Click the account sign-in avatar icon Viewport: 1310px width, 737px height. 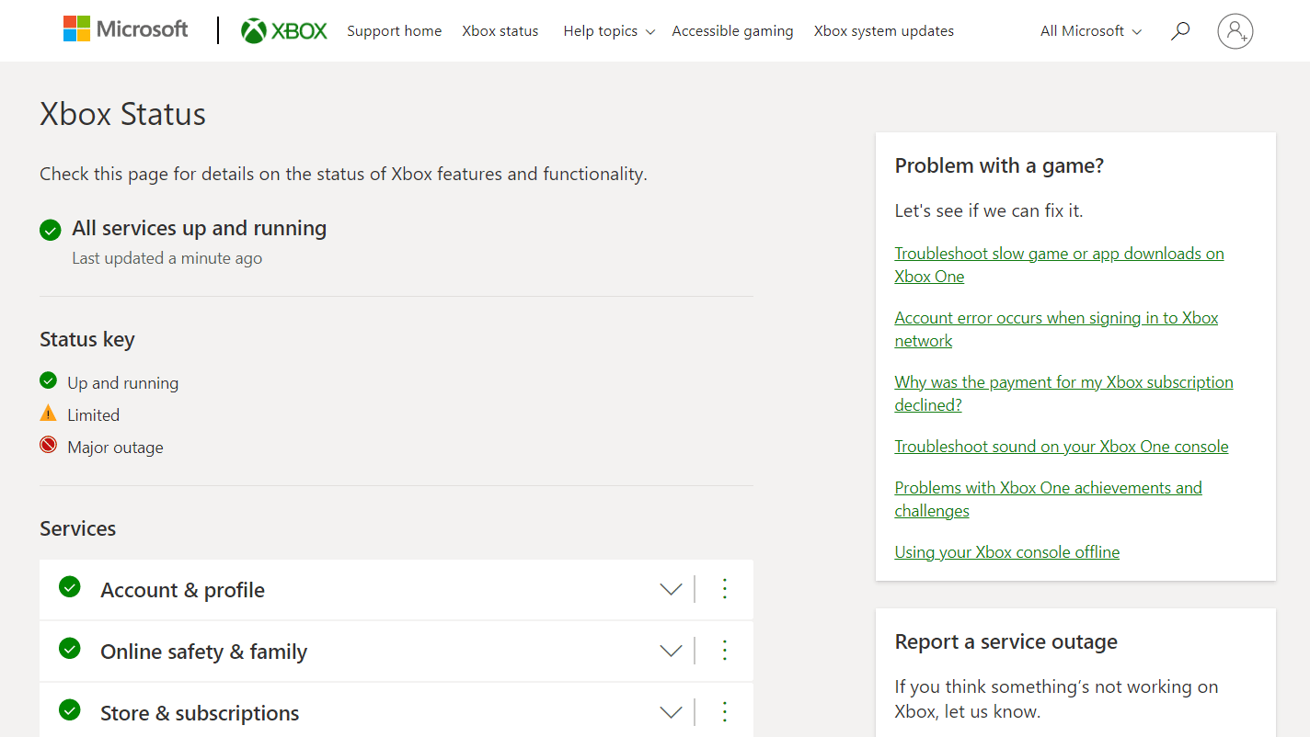1235,31
